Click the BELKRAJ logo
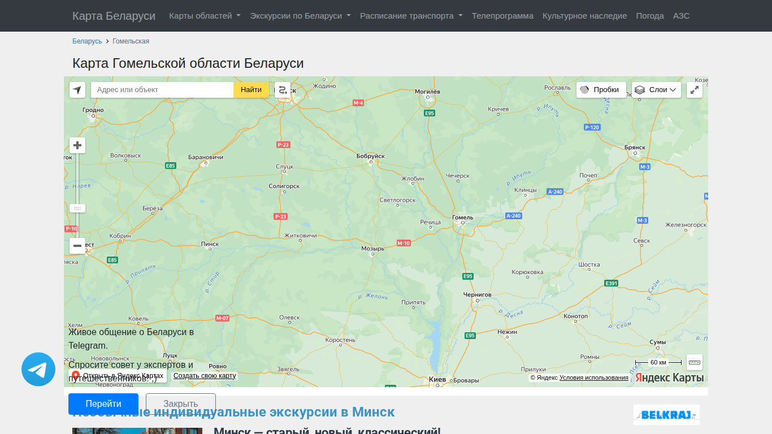 click(666, 415)
